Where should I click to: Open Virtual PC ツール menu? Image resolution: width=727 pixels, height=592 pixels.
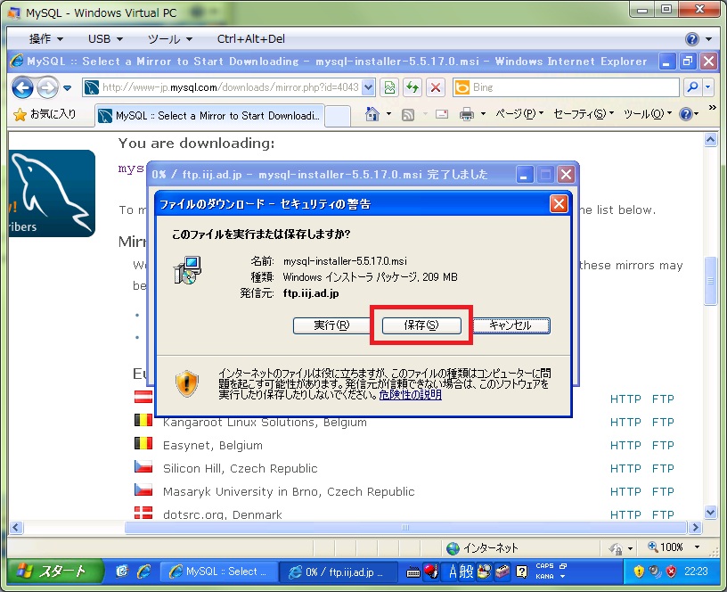click(169, 39)
